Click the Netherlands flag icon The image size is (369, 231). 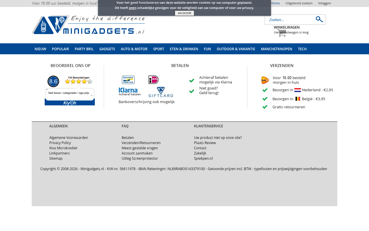point(298,90)
